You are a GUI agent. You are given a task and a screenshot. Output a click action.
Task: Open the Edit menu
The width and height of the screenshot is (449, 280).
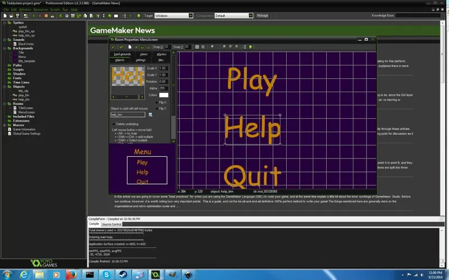click(13, 10)
